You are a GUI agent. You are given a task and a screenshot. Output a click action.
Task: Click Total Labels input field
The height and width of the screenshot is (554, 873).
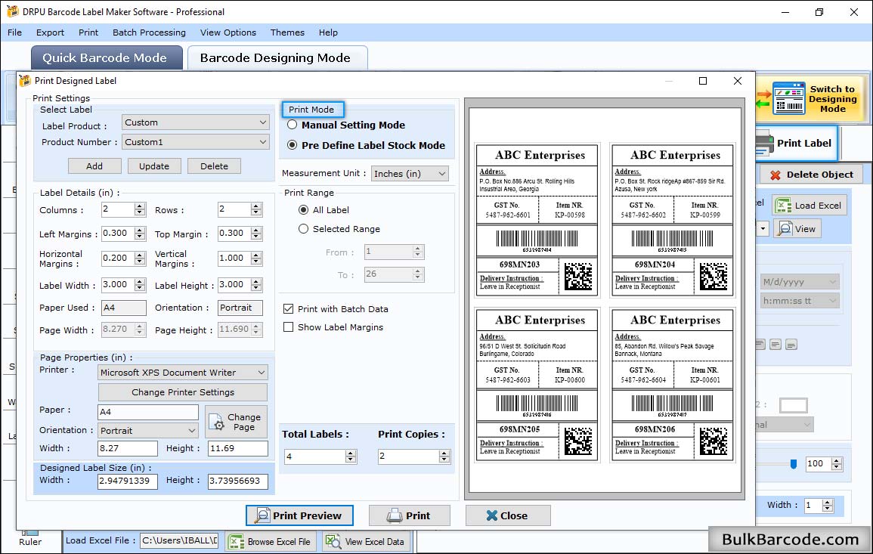315,457
